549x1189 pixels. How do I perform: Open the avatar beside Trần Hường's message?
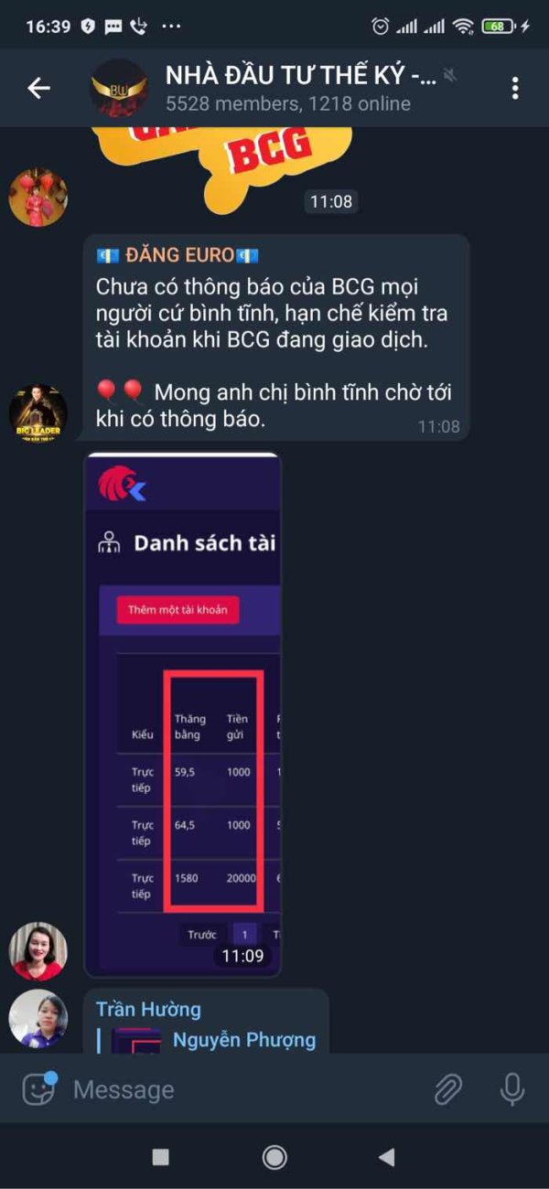[x=38, y=1019]
